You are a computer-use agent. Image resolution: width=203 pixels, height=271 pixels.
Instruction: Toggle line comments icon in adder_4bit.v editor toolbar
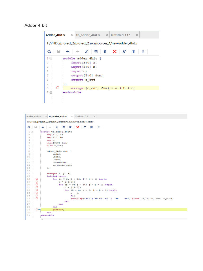click(x=124, y=52)
